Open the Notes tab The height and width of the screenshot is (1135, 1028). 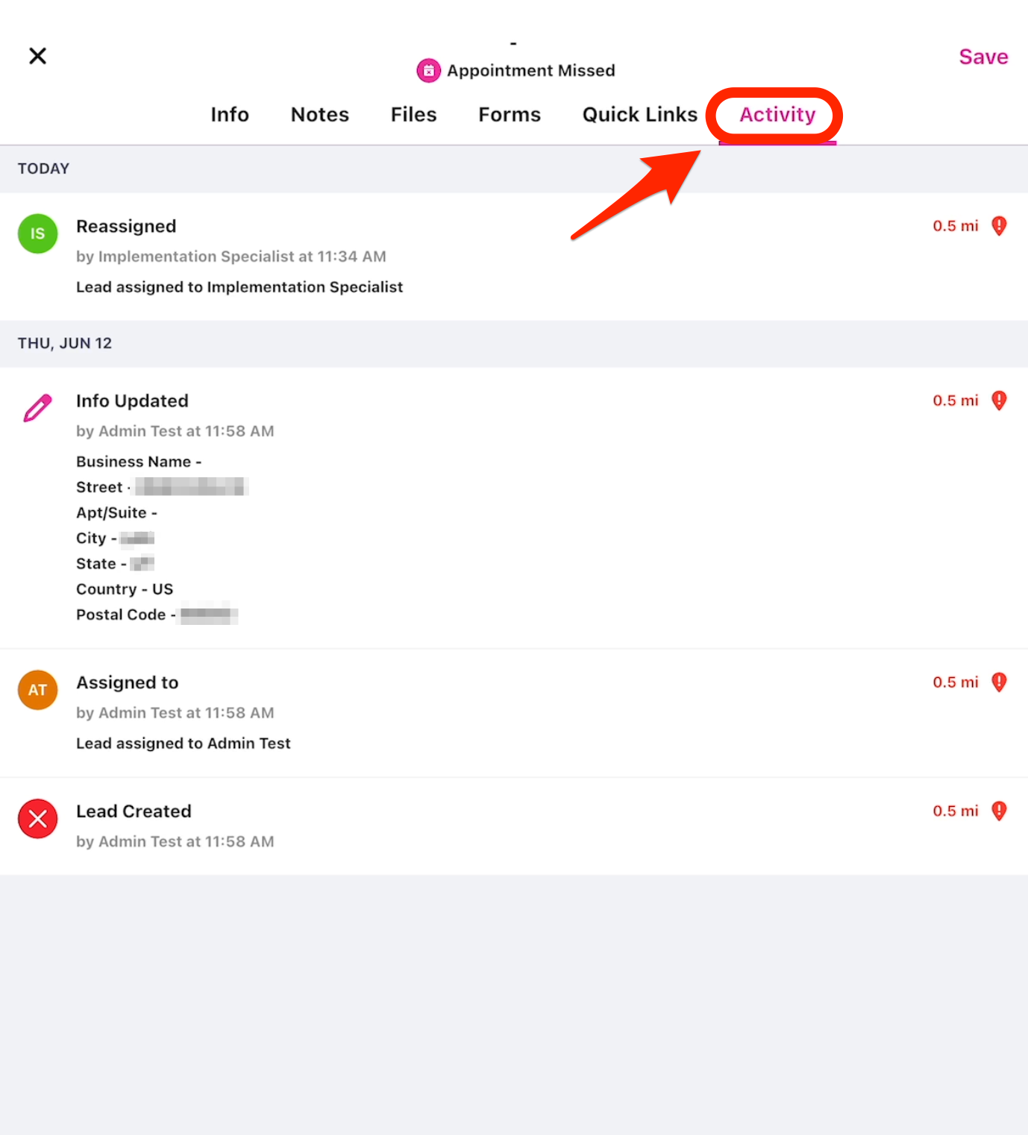click(x=320, y=115)
